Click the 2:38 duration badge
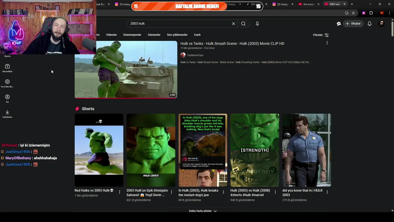 pos(172,95)
